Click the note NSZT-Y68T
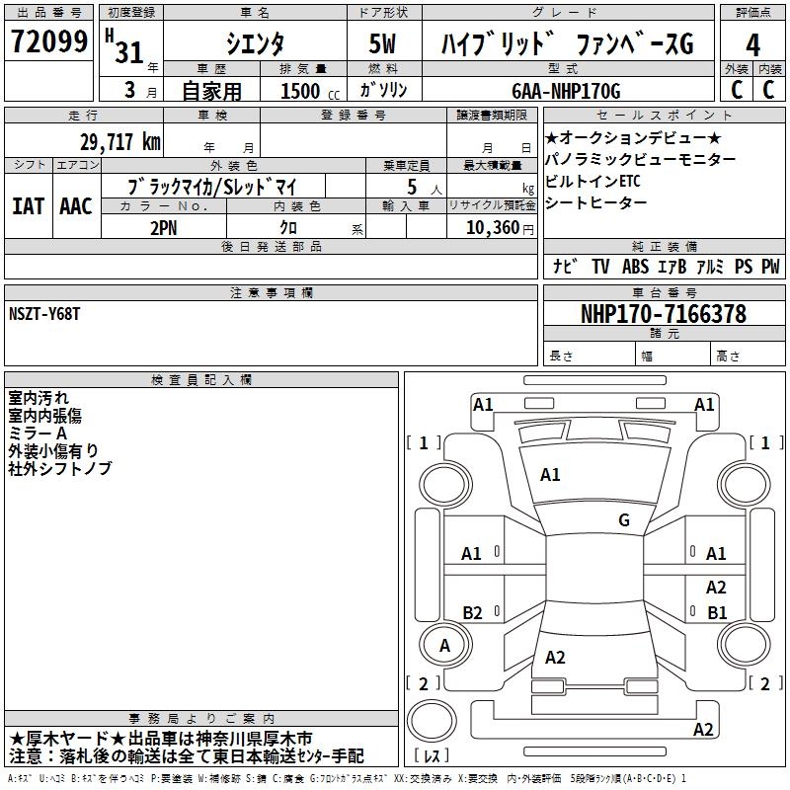Viewport: 790px width, 790px height. coord(44,314)
